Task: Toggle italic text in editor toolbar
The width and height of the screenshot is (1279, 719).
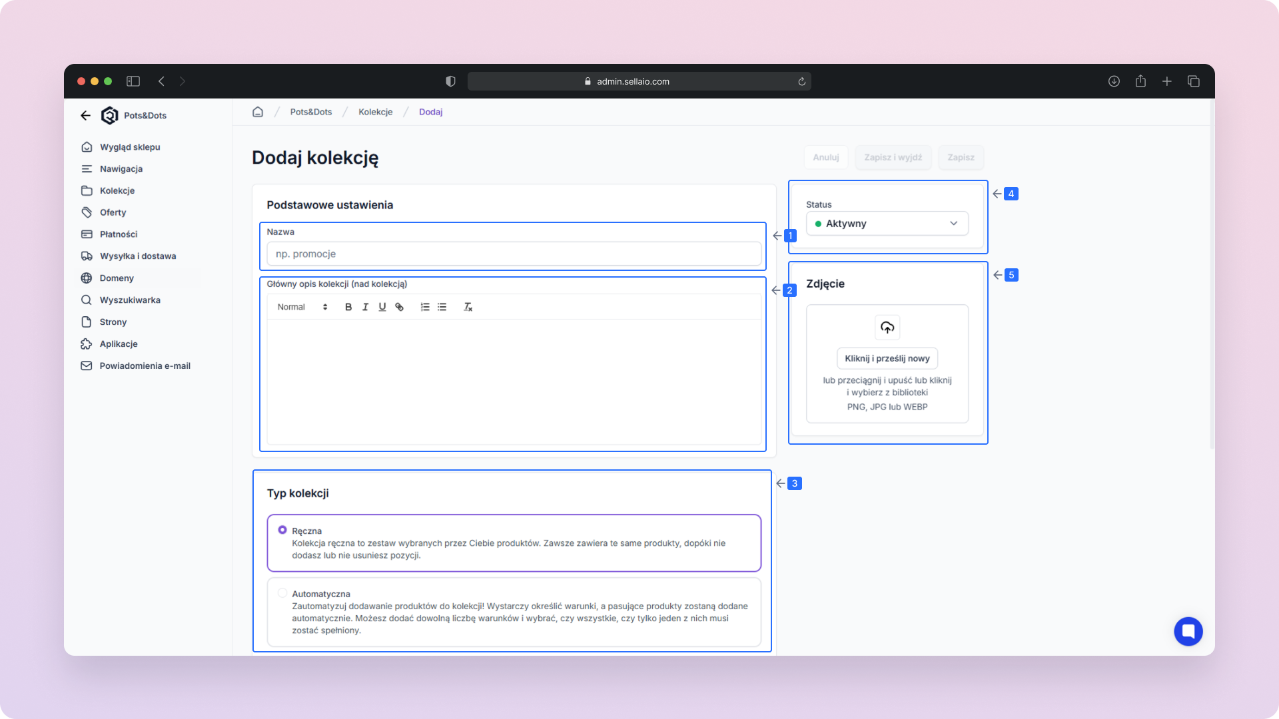Action: tap(365, 307)
